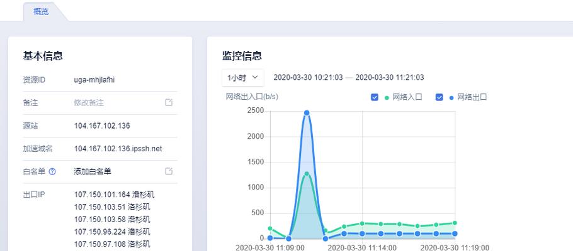Click the 添加白名单 link
The image size is (573, 251).
pyautogui.click(x=93, y=171)
